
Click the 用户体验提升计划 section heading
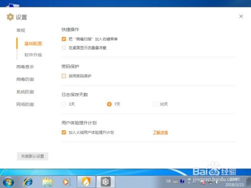[x=79, y=123]
